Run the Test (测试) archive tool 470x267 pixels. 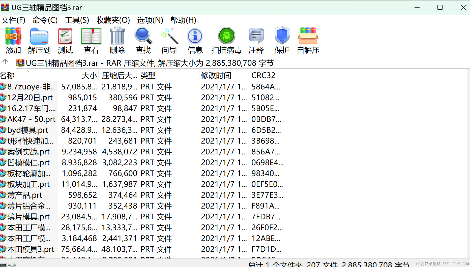click(x=65, y=40)
